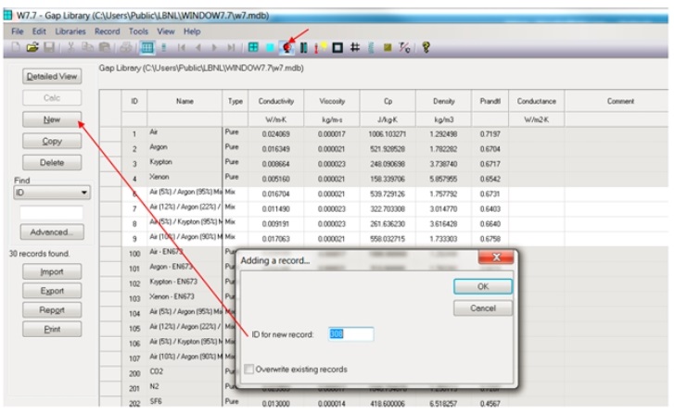Click the Help question mark icon
The image size is (674, 414).
tap(426, 47)
